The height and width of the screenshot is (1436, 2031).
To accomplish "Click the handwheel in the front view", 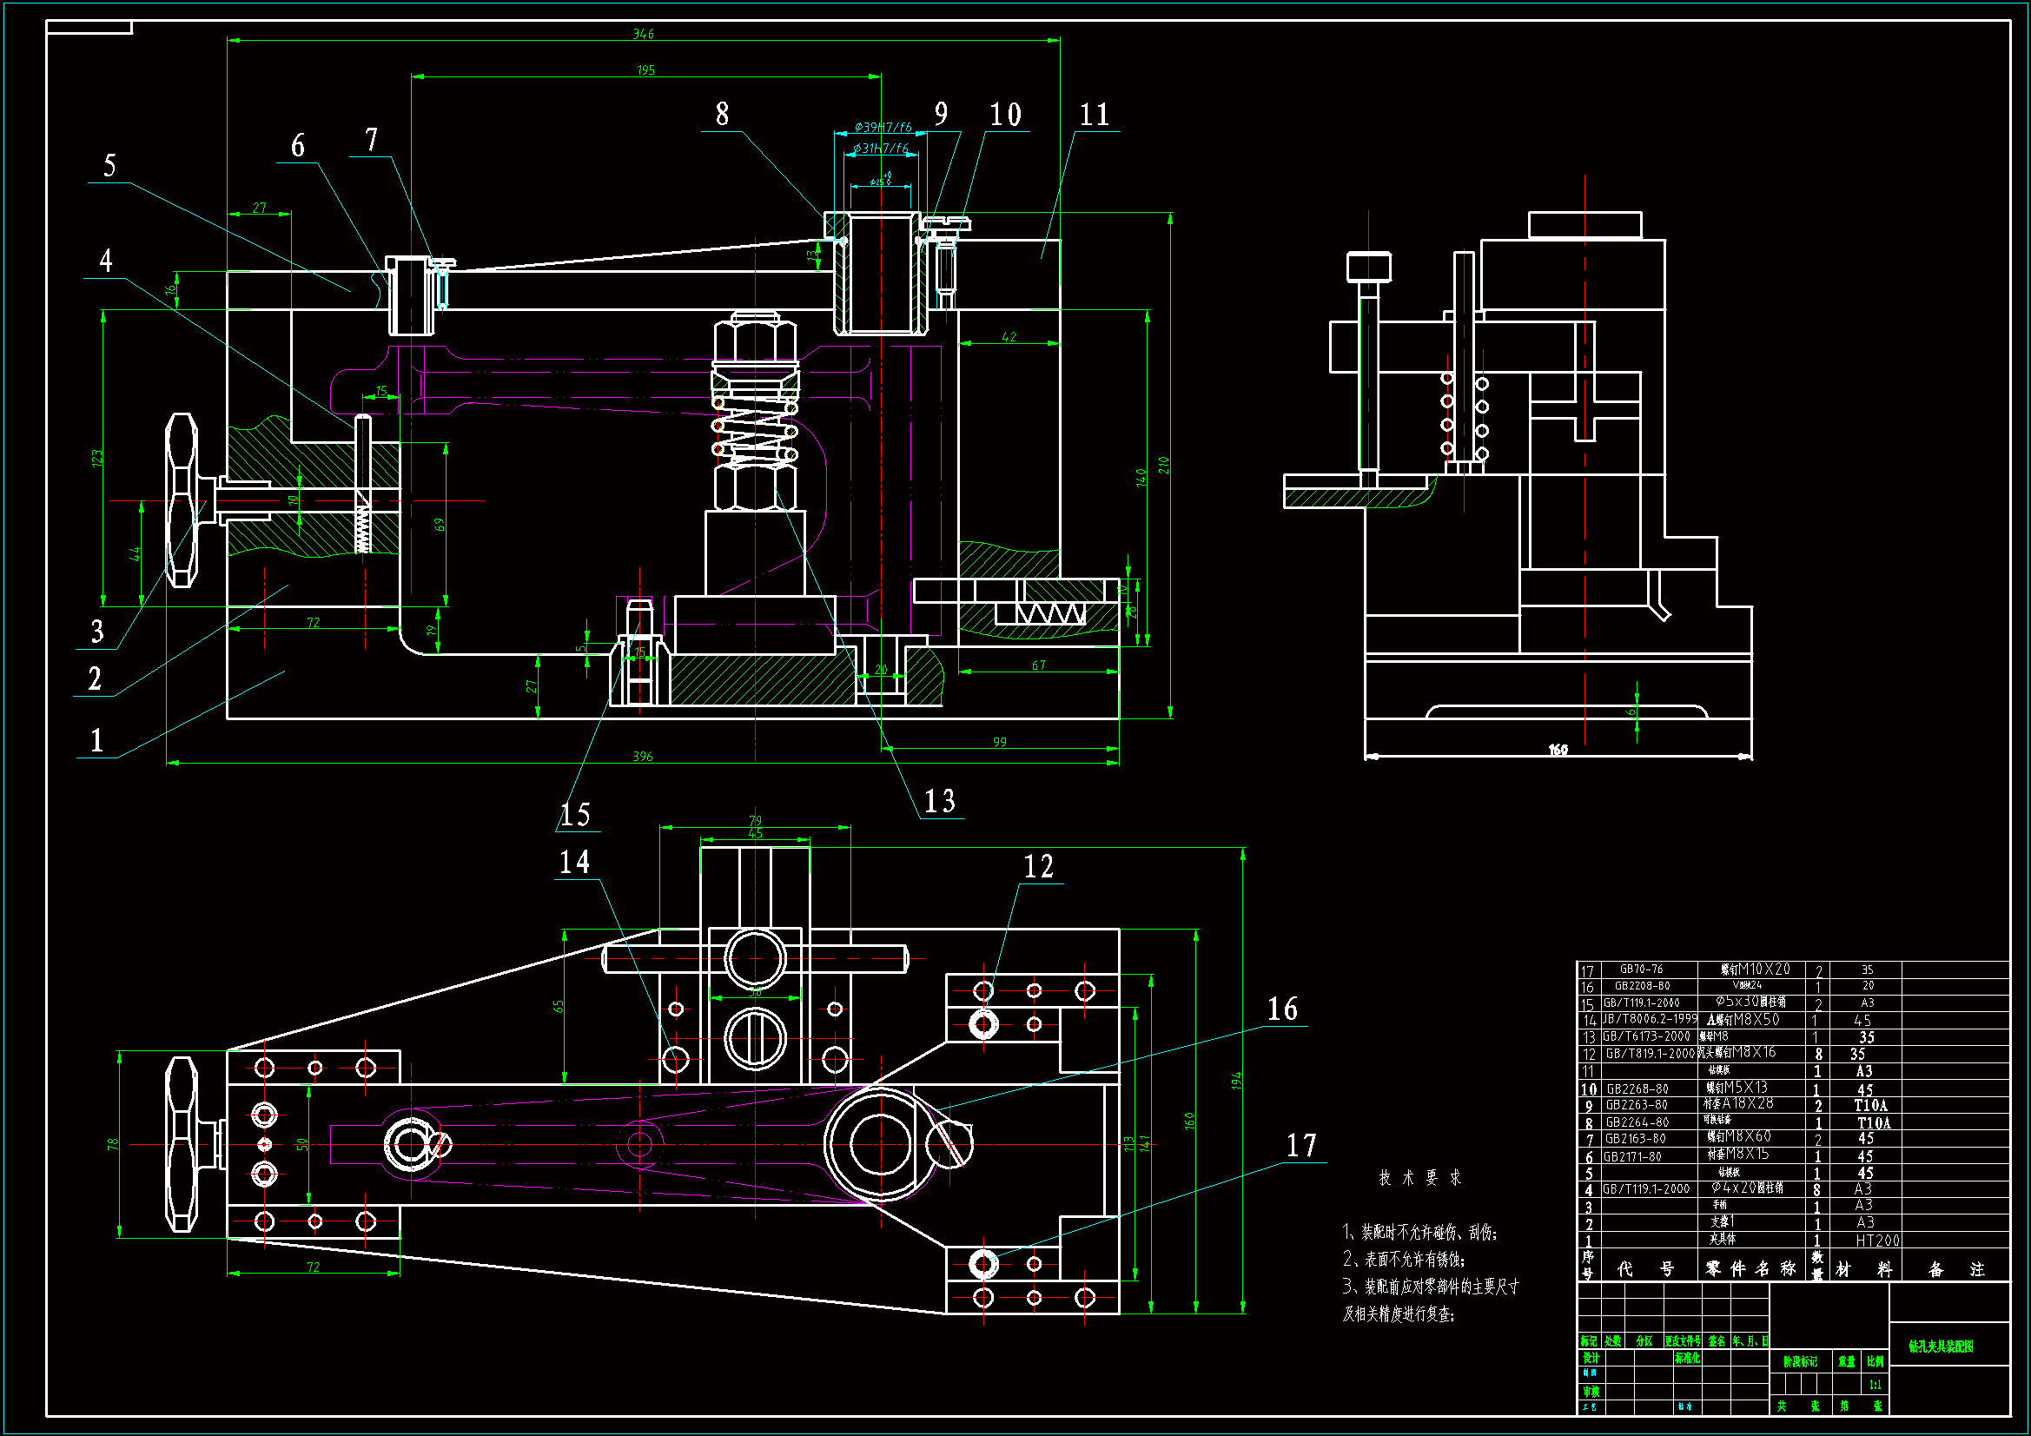I will click(182, 500).
